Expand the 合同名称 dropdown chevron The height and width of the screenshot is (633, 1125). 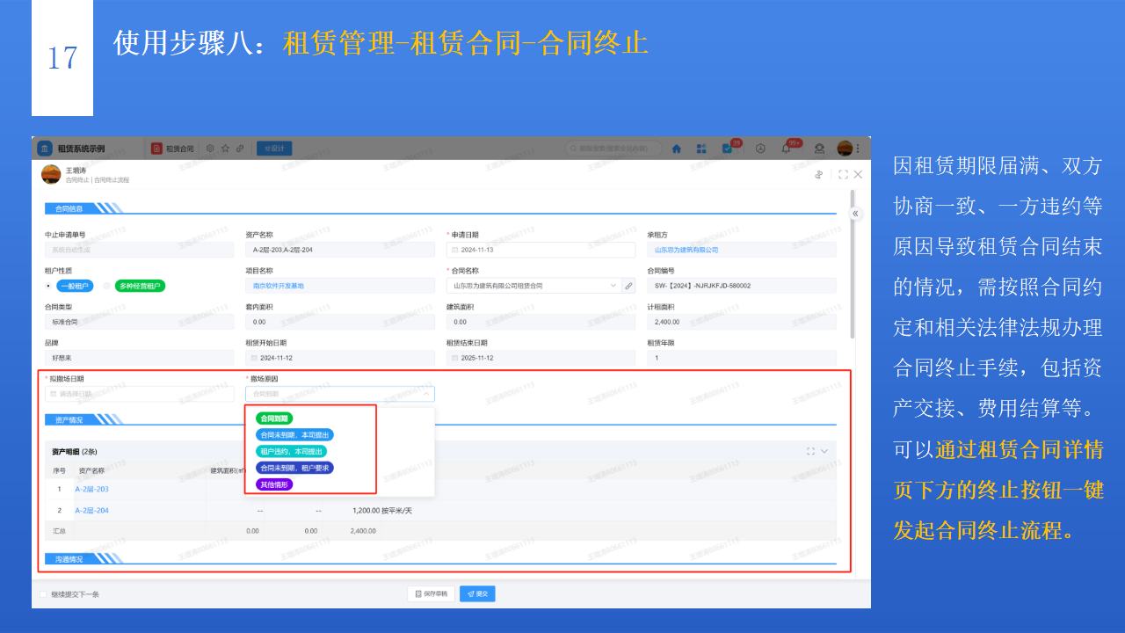613,285
